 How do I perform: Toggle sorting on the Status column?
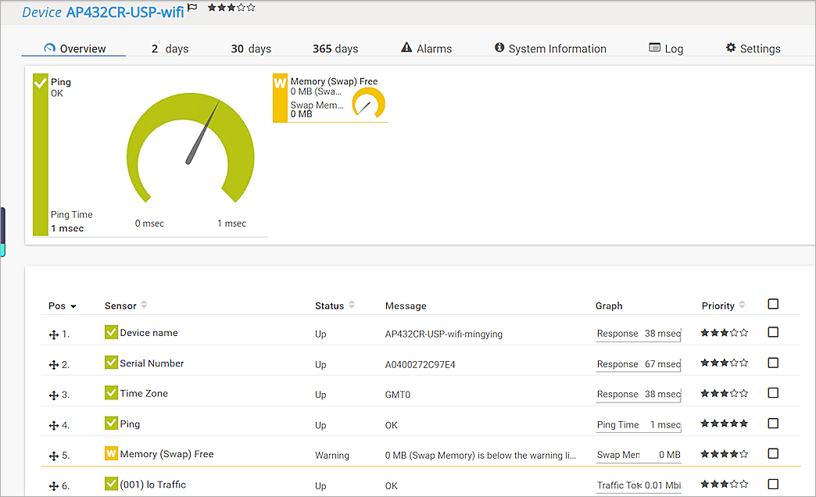[x=351, y=306]
